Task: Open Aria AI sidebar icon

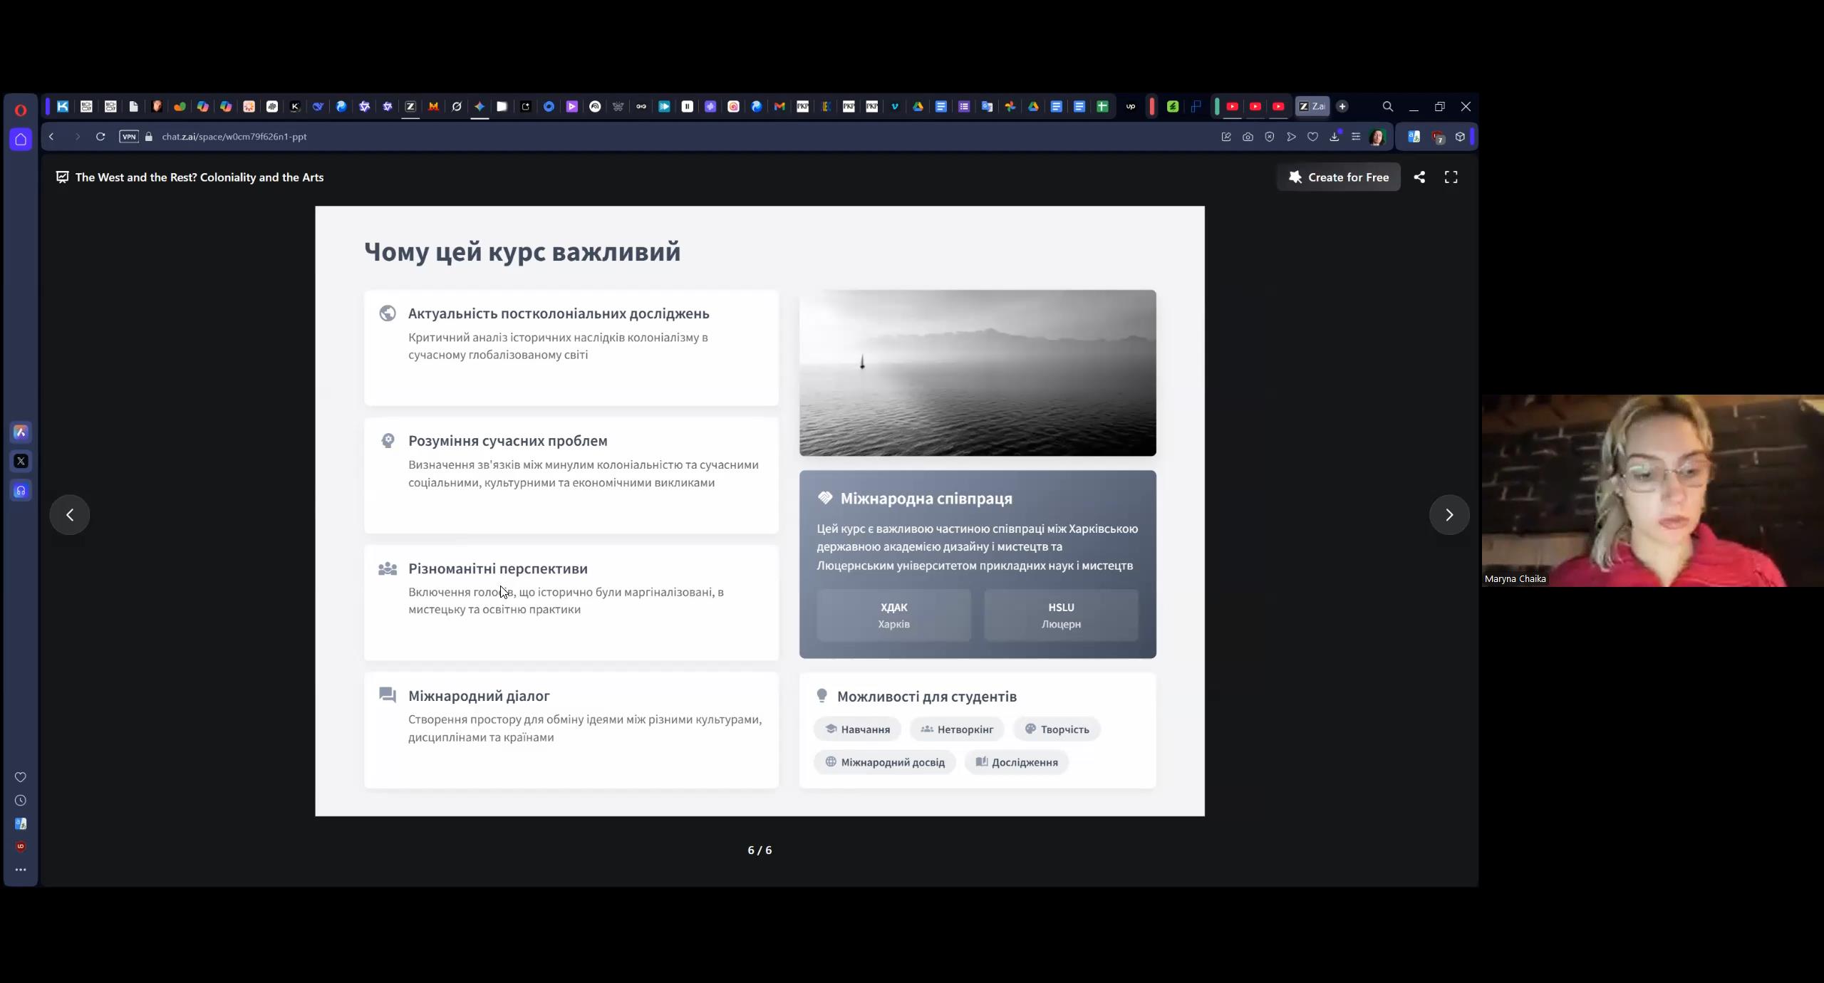Action: click(x=21, y=432)
